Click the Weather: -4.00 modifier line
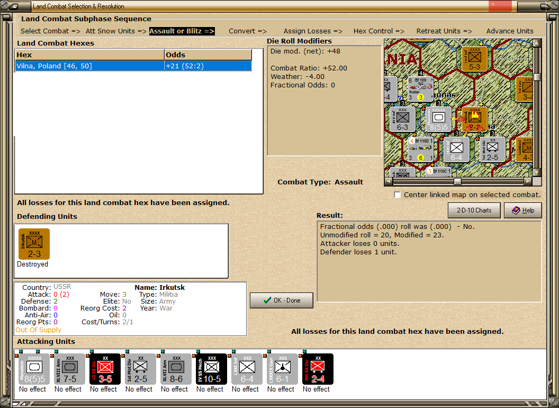 (297, 76)
